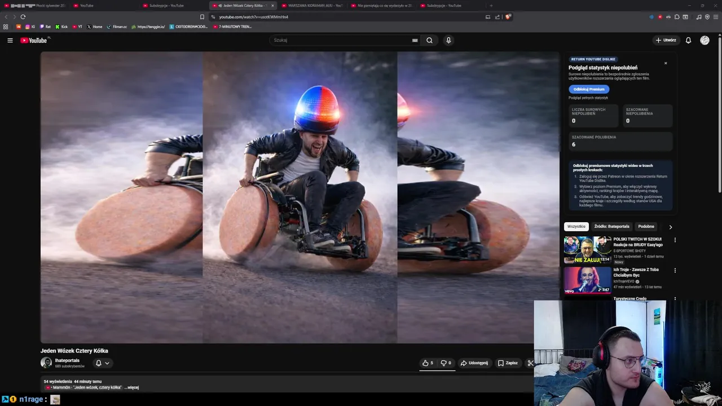The image size is (722, 406).
Task: Click the video player to pause
Action: coord(300,197)
